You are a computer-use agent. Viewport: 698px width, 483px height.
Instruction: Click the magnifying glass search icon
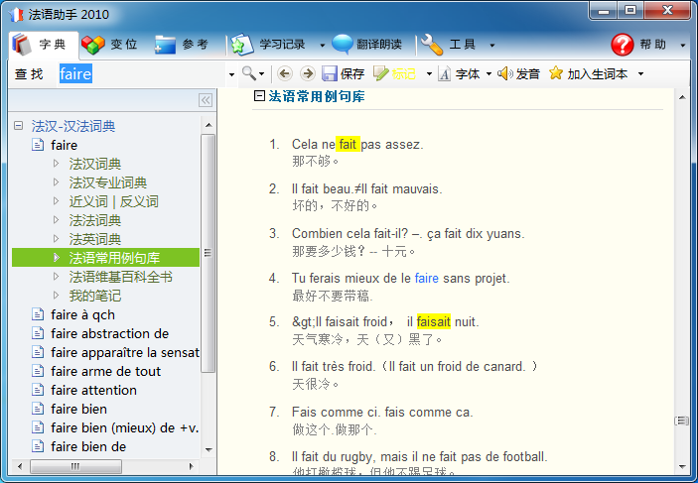point(249,73)
